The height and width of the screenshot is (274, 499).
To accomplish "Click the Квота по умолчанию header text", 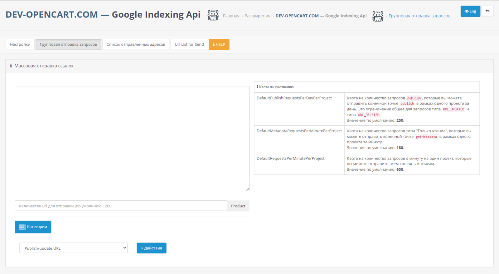I will [x=276, y=87].
